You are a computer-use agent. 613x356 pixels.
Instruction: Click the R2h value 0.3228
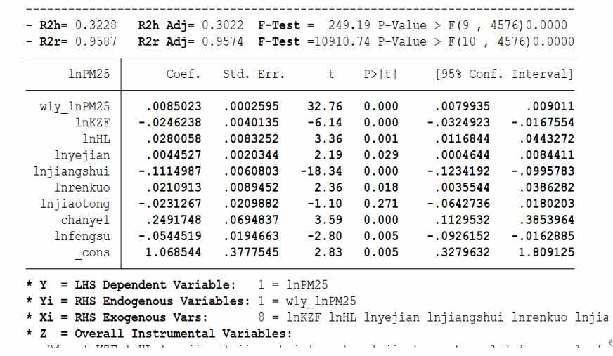click(x=103, y=25)
